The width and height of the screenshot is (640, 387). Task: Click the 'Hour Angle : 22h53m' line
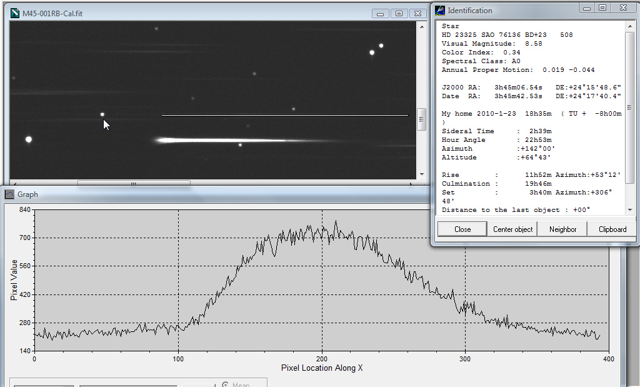[496, 139]
